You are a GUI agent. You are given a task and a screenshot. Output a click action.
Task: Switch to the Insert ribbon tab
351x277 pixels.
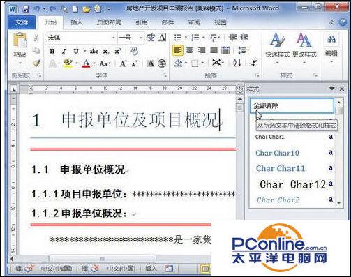click(x=77, y=22)
